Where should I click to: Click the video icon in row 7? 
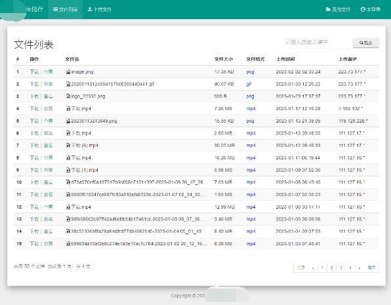tap(68, 146)
